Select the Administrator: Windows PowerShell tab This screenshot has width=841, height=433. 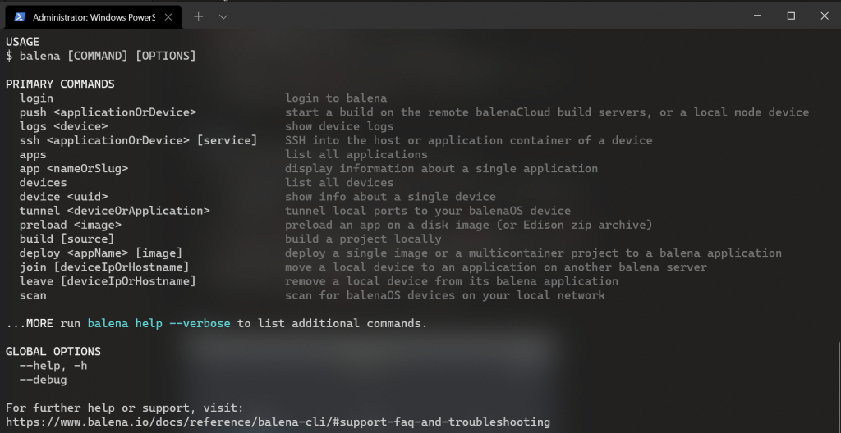click(93, 17)
